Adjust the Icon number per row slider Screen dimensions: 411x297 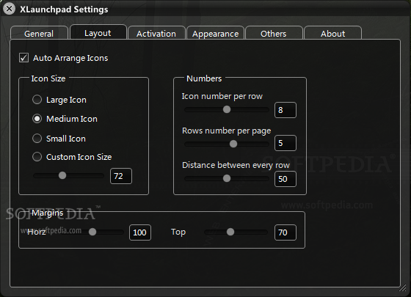point(227,109)
